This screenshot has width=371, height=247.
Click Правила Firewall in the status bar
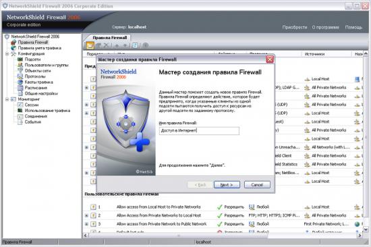tap(17, 242)
